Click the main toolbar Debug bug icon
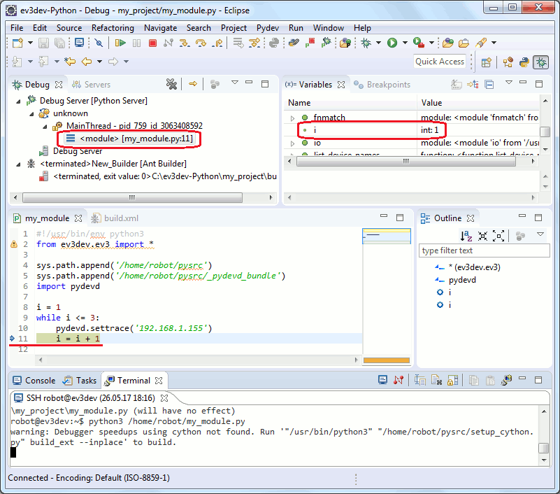Viewport: 560px width, 494px height. 366,43
